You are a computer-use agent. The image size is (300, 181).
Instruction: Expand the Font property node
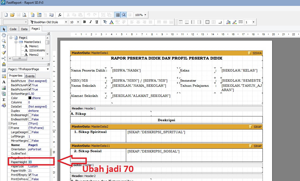click(x=9, y=124)
